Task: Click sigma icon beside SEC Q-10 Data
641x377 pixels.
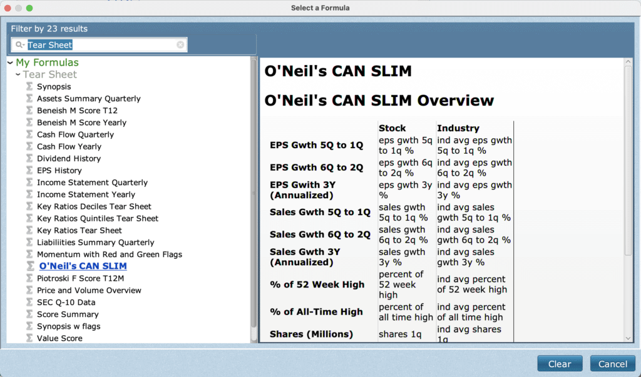Action: pos(29,302)
